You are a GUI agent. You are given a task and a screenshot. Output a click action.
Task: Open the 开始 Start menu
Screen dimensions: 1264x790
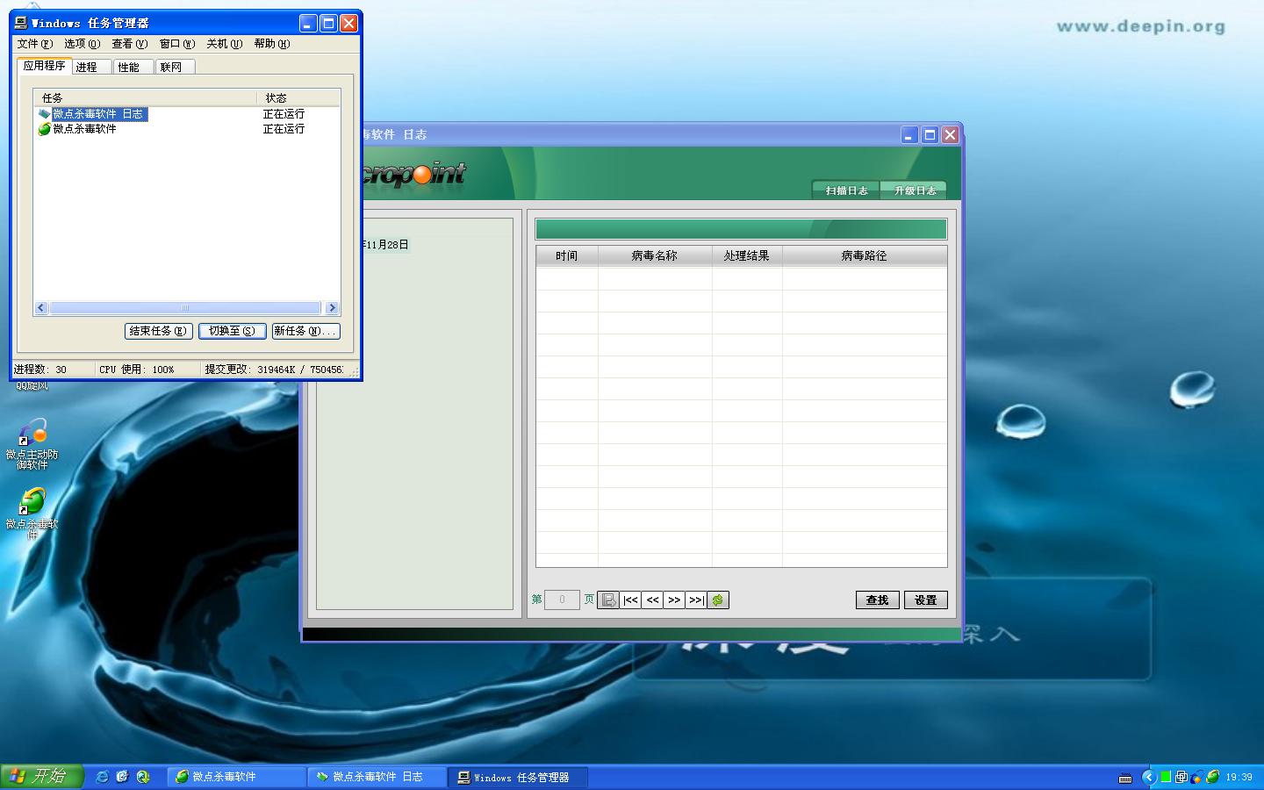(x=41, y=777)
